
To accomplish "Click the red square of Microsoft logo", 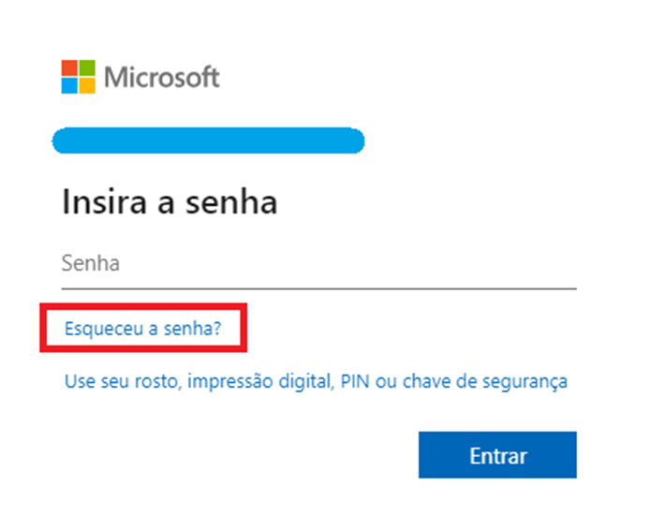I will point(69,68).
